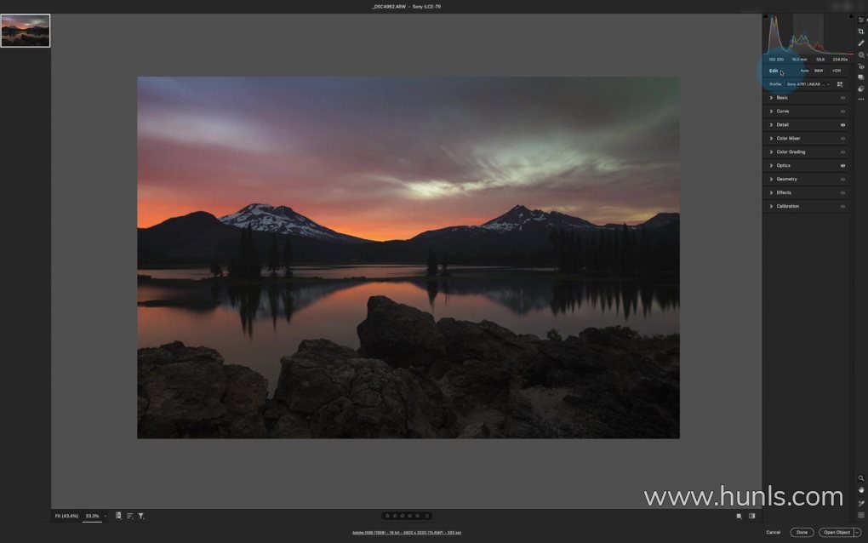Toggle highlight clipping warning in histogram

pos(851,17)
